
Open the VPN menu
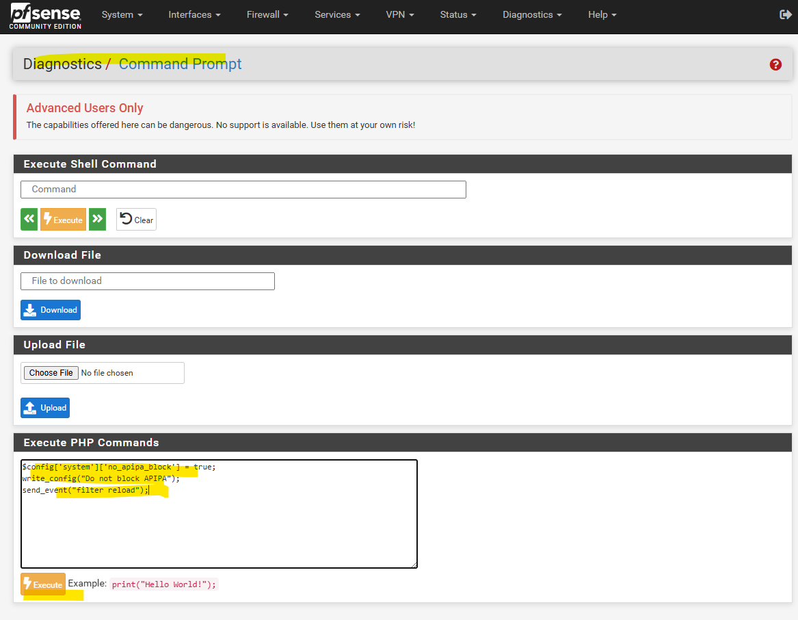400,14
